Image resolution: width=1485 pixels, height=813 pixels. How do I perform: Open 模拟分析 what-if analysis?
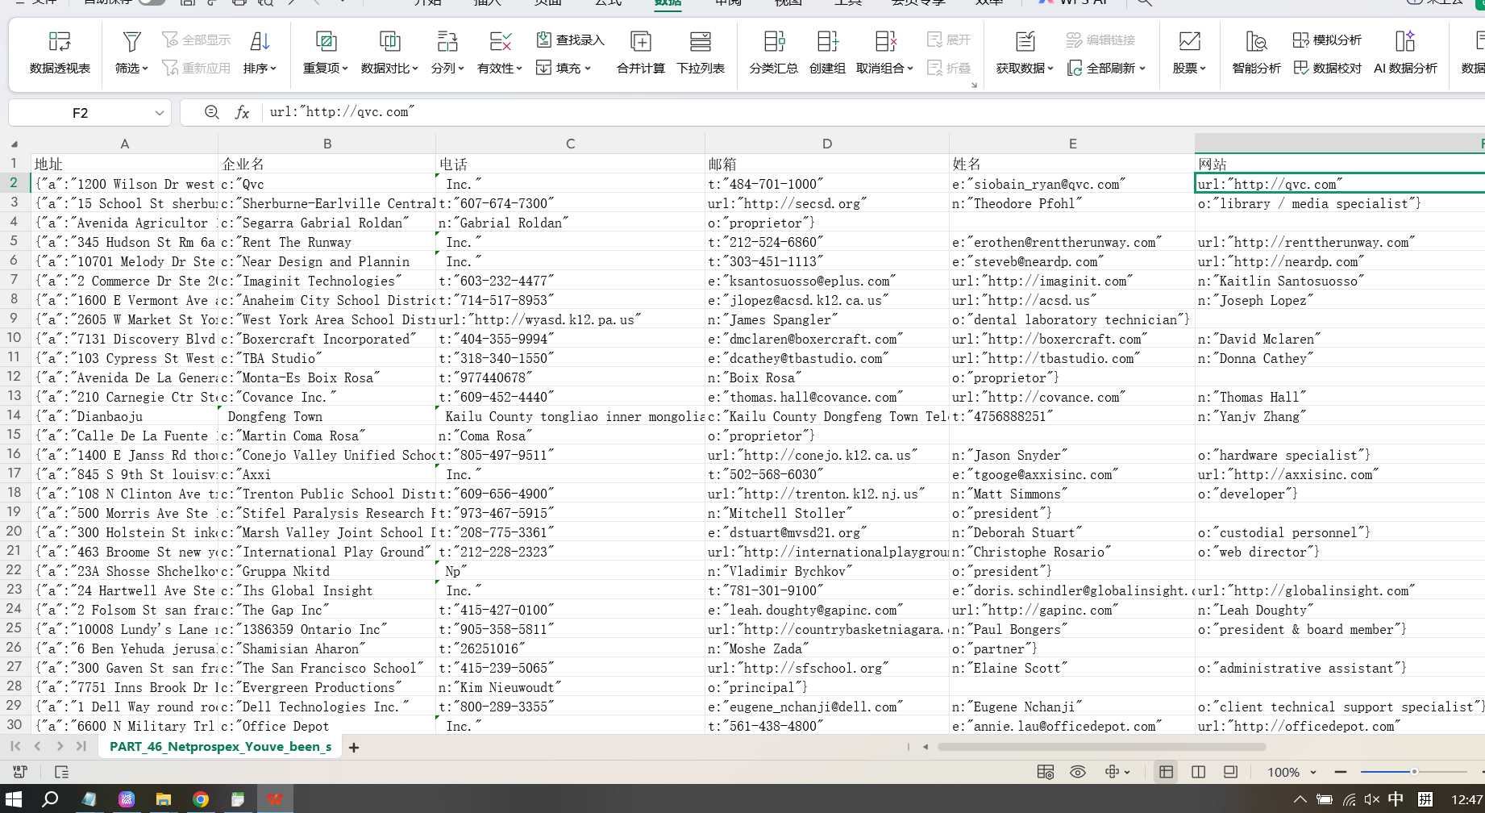tap(1327, 40)
